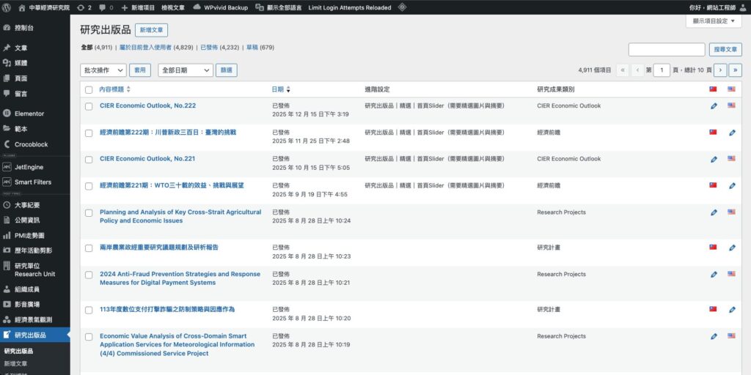Check the box for CIER Economic Outlook, No.221
Image resolution: width=751 pixels, height=375 pixels.
click(x=89, y=159)
